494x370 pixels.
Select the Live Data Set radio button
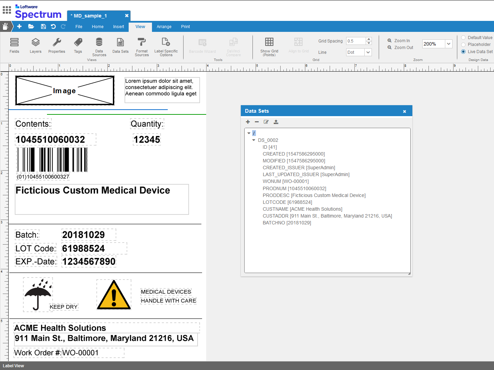click(463, 52)
